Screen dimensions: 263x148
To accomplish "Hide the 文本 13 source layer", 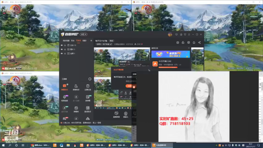I will pos(62,45).
